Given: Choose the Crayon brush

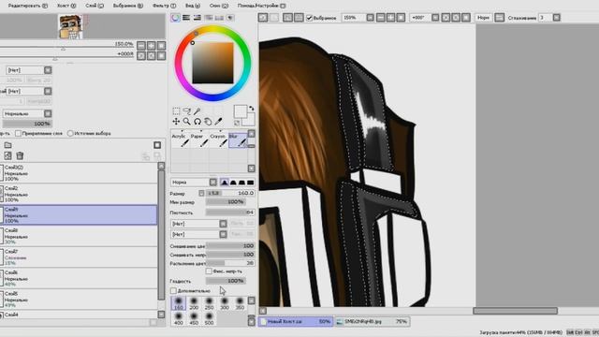Looking at the screenshot, I should coord(218,139).
